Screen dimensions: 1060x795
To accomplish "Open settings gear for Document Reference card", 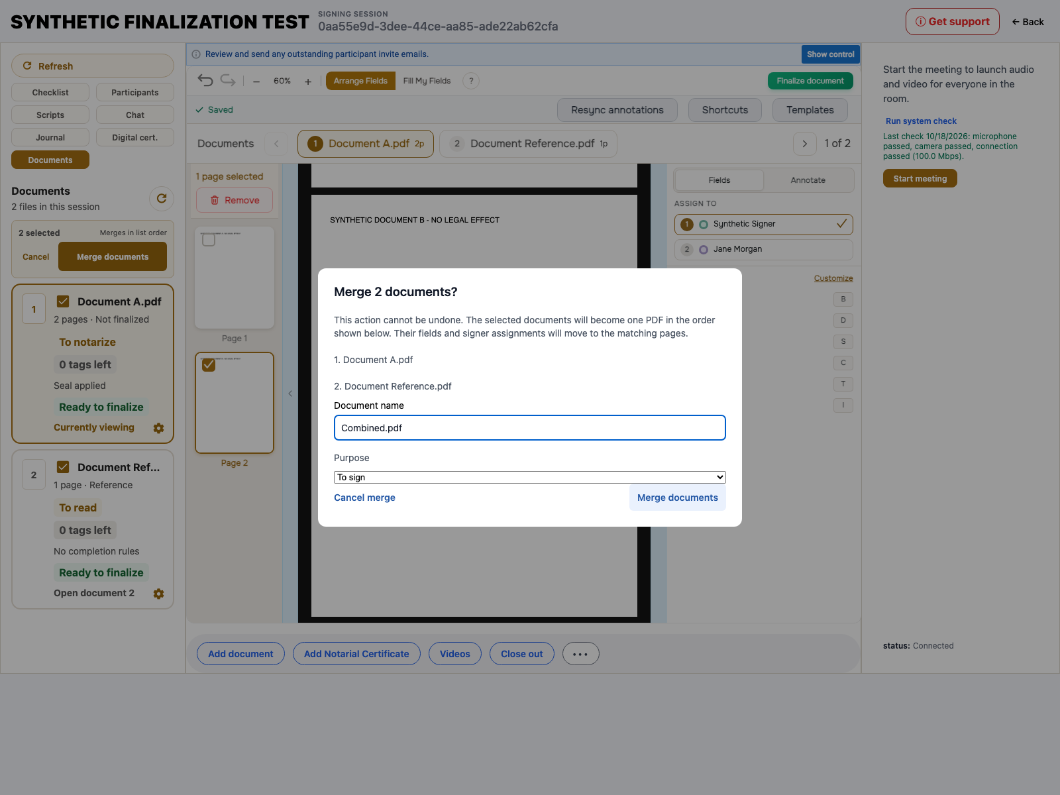I will [x=159, y=594].
